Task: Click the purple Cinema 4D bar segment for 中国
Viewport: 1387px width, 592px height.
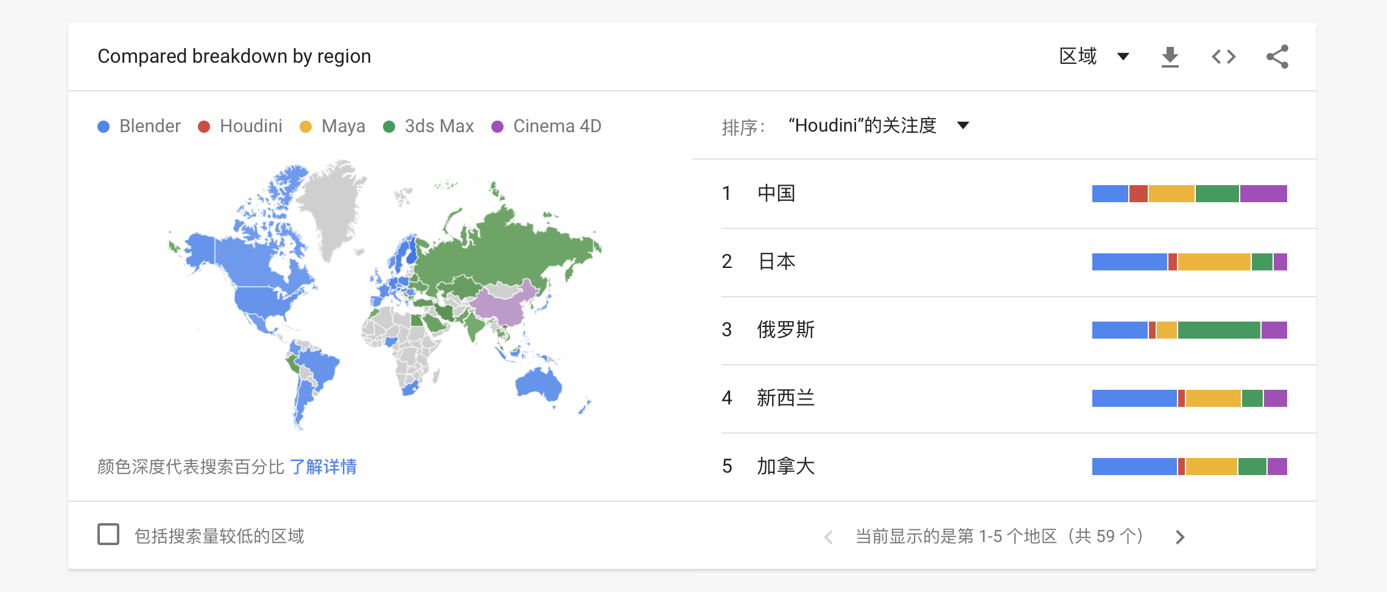Action: [x=1263, y=194]
